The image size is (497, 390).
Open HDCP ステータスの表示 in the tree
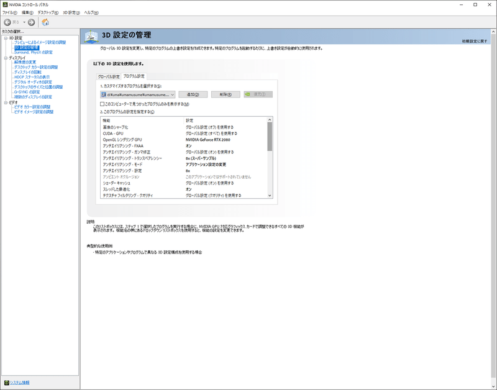pyautogui.click(x=32, y=77)
